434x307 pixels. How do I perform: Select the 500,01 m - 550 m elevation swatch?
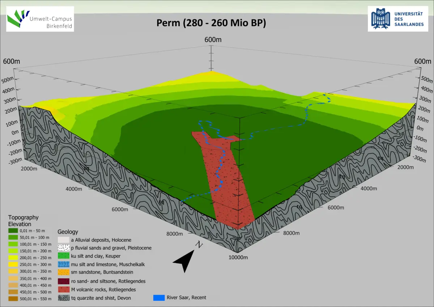pos(14,299)
